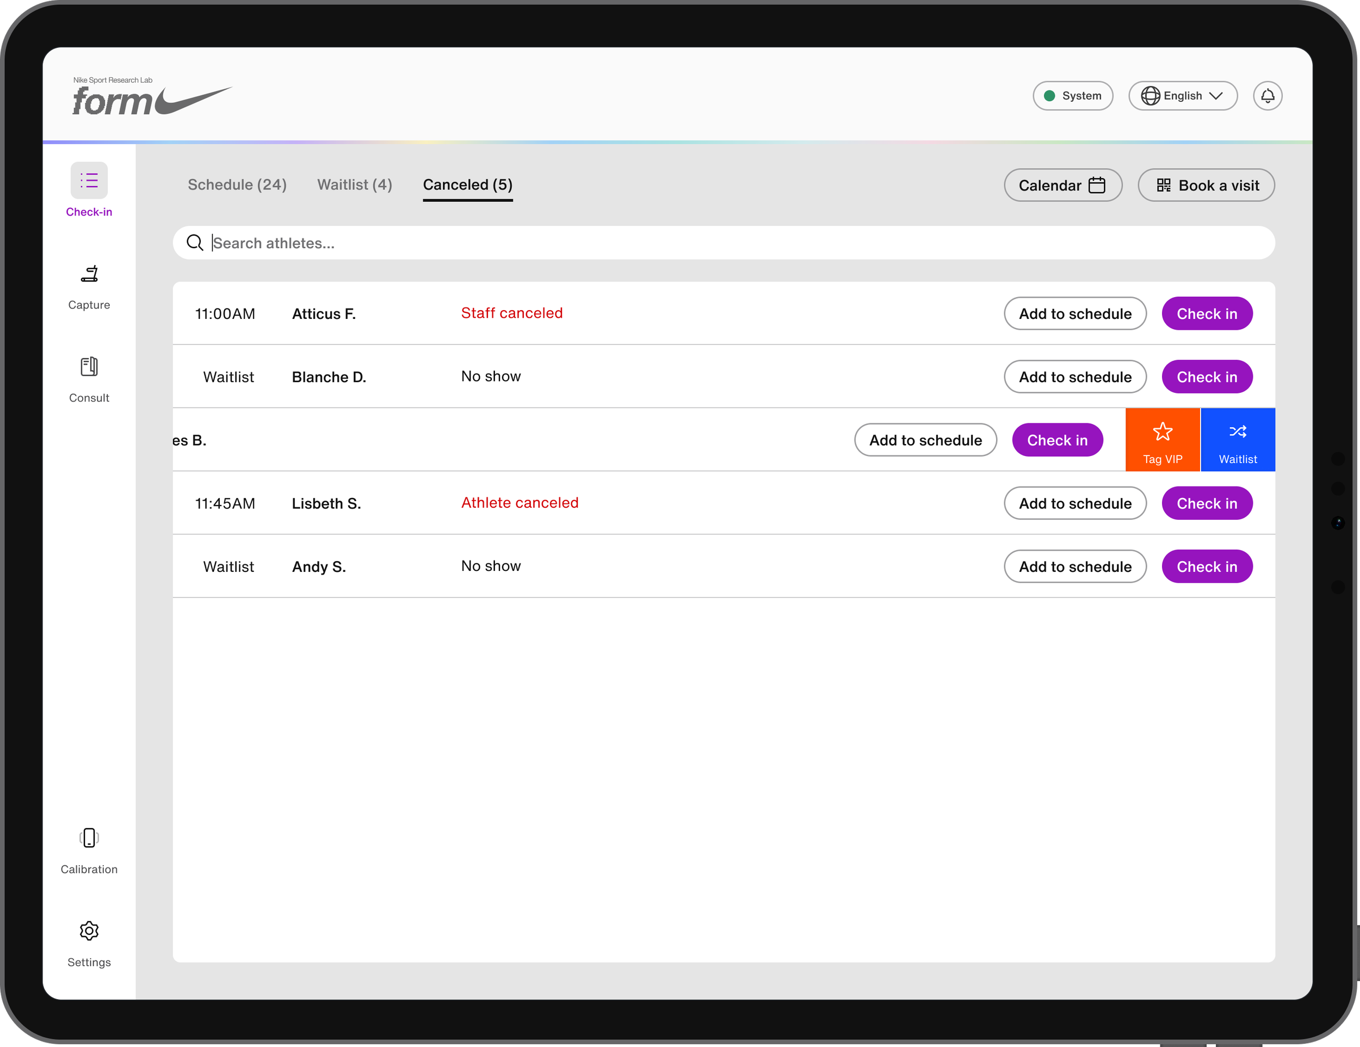Click the search magnifier icon
This screenshot has width=1360, height=1047.
point(195,243)
